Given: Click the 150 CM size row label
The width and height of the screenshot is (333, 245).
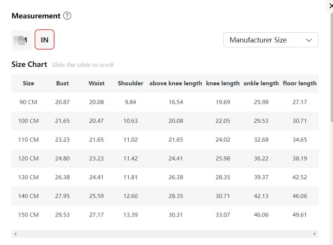Looking at the screenshot, I should tap(28, 215).
